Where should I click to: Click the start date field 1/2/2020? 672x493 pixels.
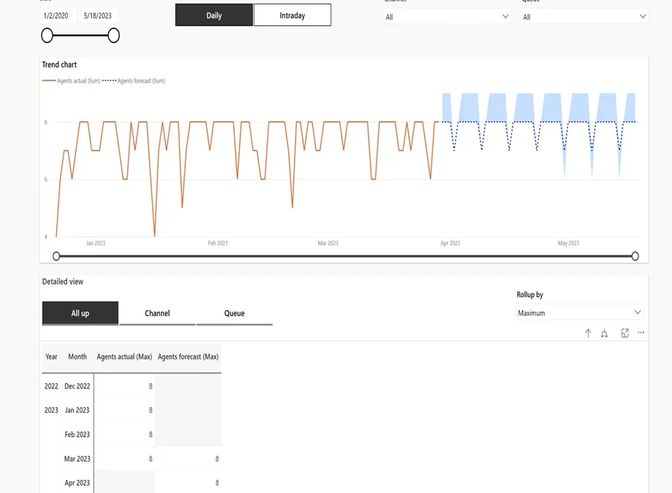(58, 15)
